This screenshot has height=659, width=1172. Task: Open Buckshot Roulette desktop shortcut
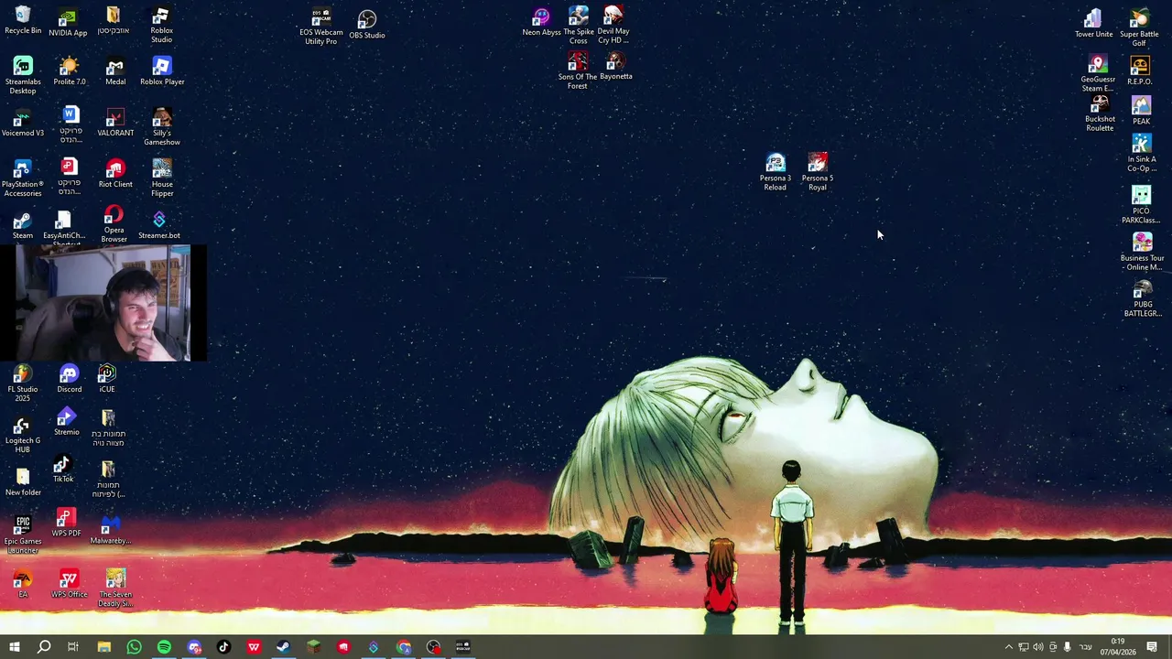(1100, 113)
